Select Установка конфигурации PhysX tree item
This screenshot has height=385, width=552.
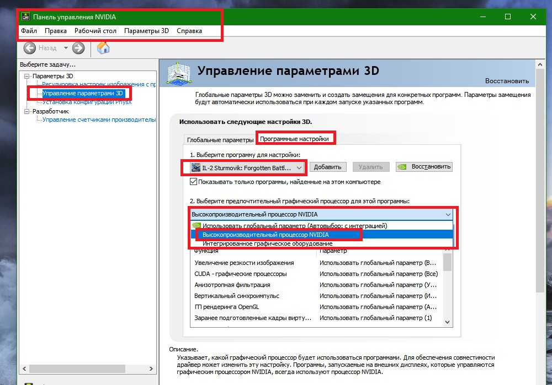pos(87,102)
